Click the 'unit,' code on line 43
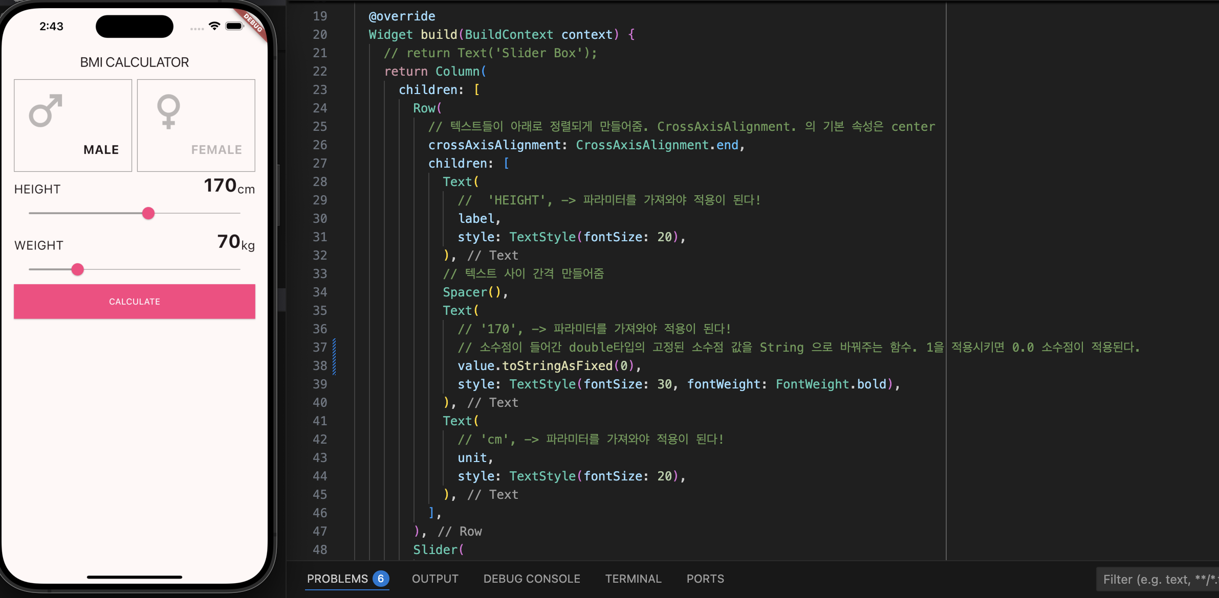This screenshot has width=1219, height=598. click(x=475, y=458)
